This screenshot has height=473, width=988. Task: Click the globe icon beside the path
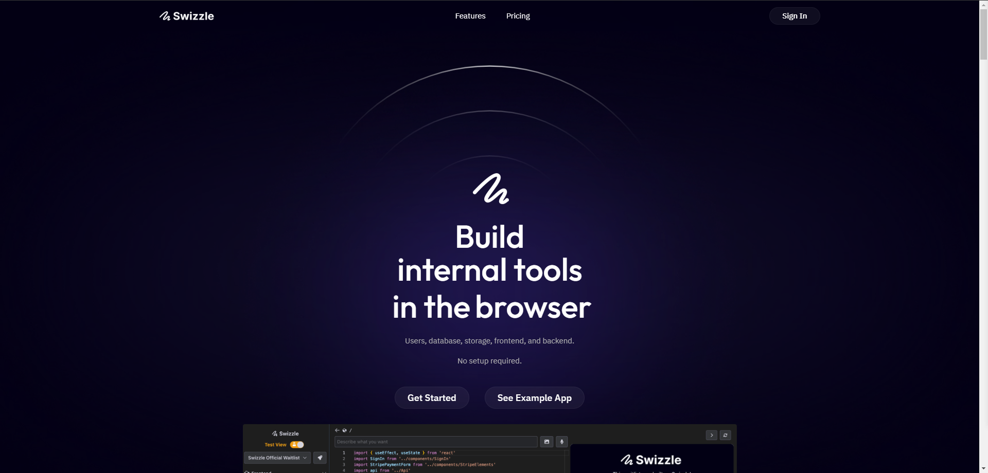coord(344,430)
